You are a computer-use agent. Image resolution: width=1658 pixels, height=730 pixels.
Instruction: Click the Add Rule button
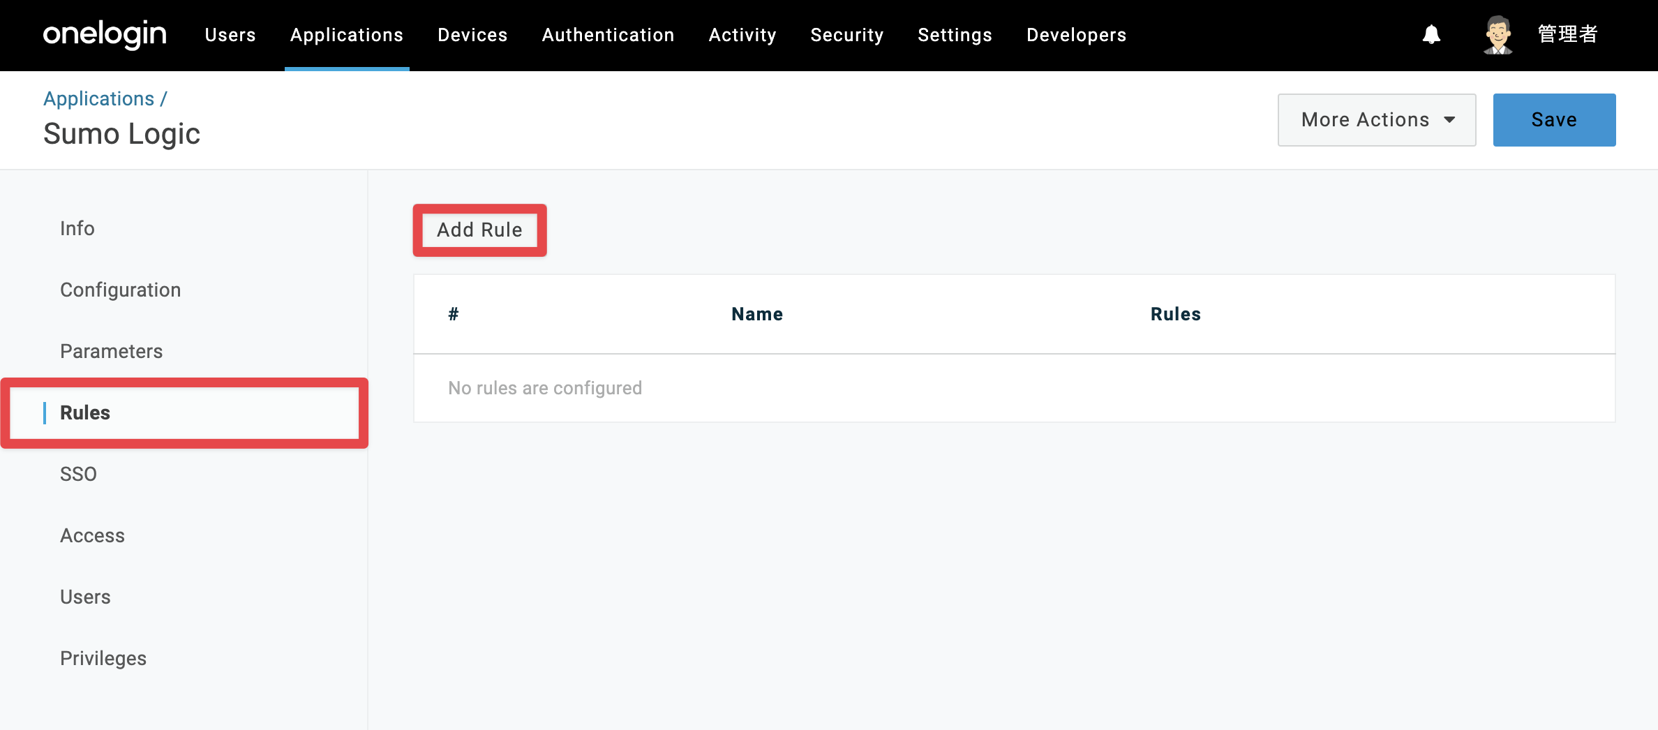click(x=479, y=230)
